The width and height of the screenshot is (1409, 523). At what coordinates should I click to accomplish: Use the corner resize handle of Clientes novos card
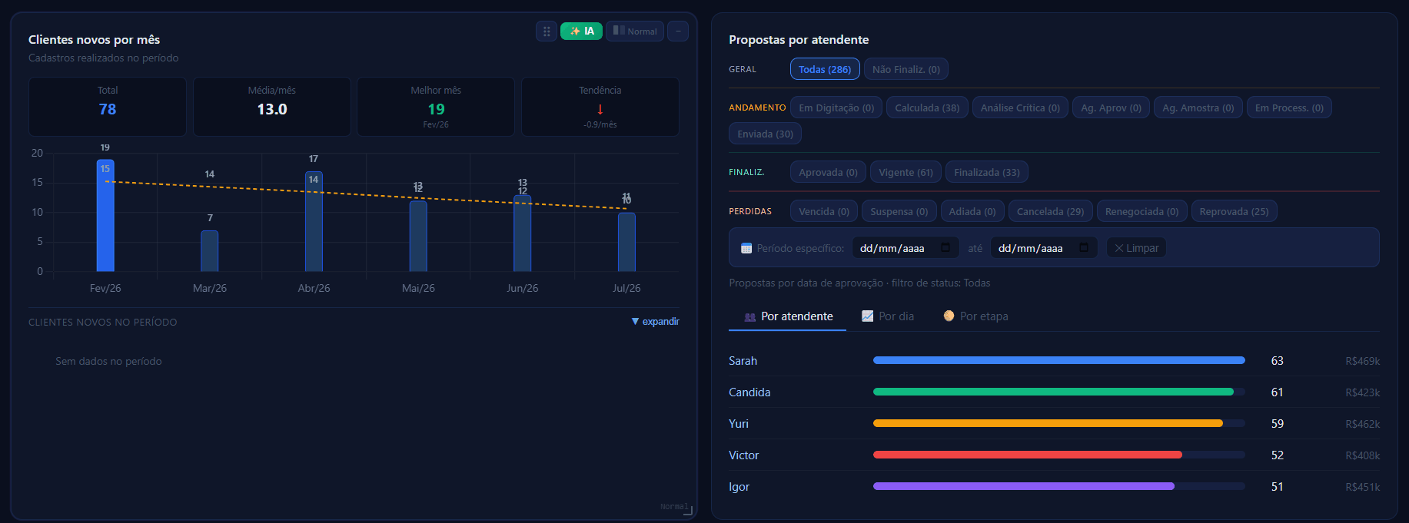(x=688, y=511)
